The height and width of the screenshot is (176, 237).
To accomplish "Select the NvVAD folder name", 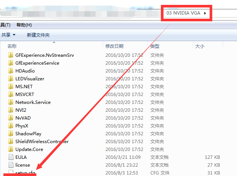I will click(23, 118).
